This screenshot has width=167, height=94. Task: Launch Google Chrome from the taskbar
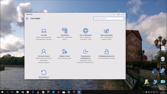23,92
